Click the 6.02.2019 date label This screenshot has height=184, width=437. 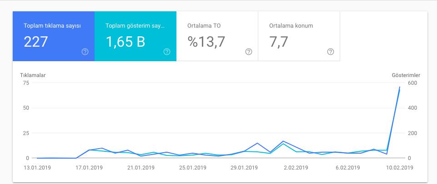point(347,168)
